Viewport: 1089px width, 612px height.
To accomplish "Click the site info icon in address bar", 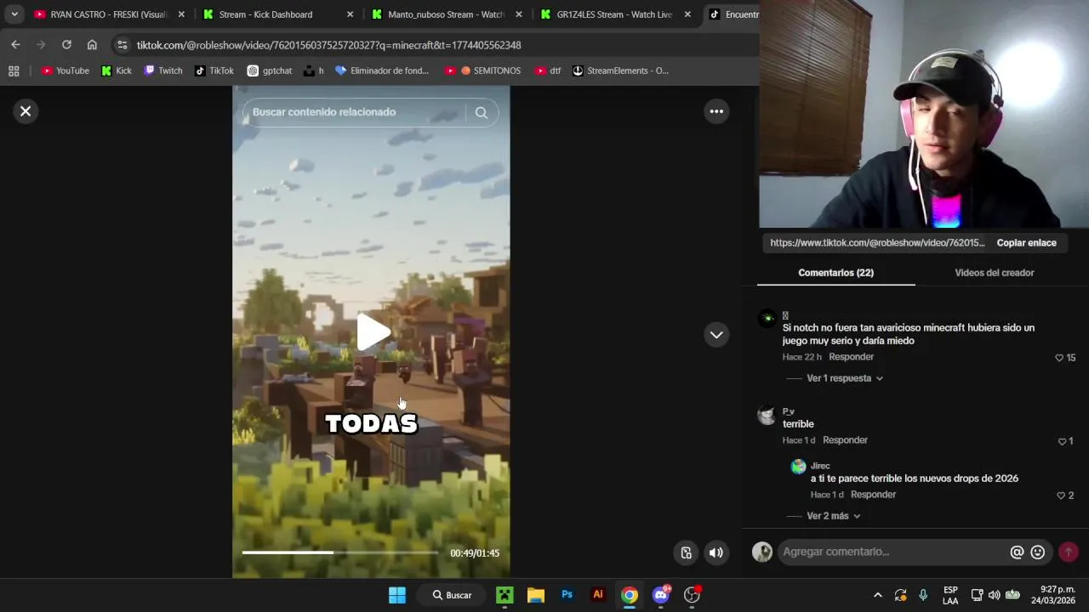I will tap(123, 45).
